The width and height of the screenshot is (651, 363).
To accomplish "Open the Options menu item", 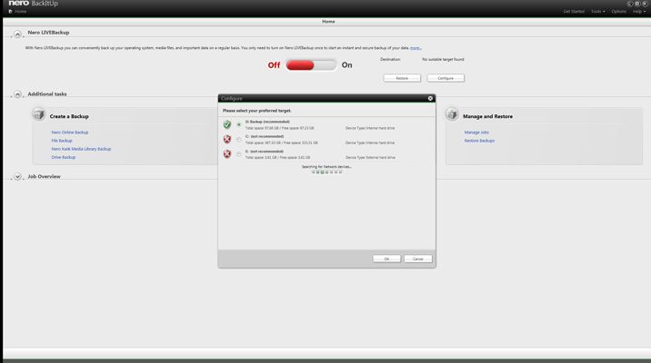I will pyautogui.click(x=618, y=12).
